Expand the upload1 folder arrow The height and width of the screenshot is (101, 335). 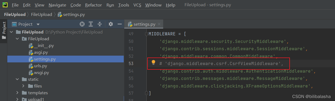pyautogui.click(x=18, y=99)
